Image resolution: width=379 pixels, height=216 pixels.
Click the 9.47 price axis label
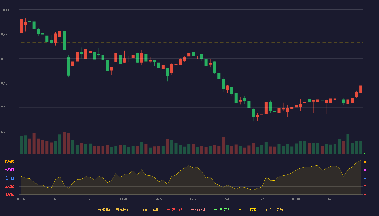point(5,35)
